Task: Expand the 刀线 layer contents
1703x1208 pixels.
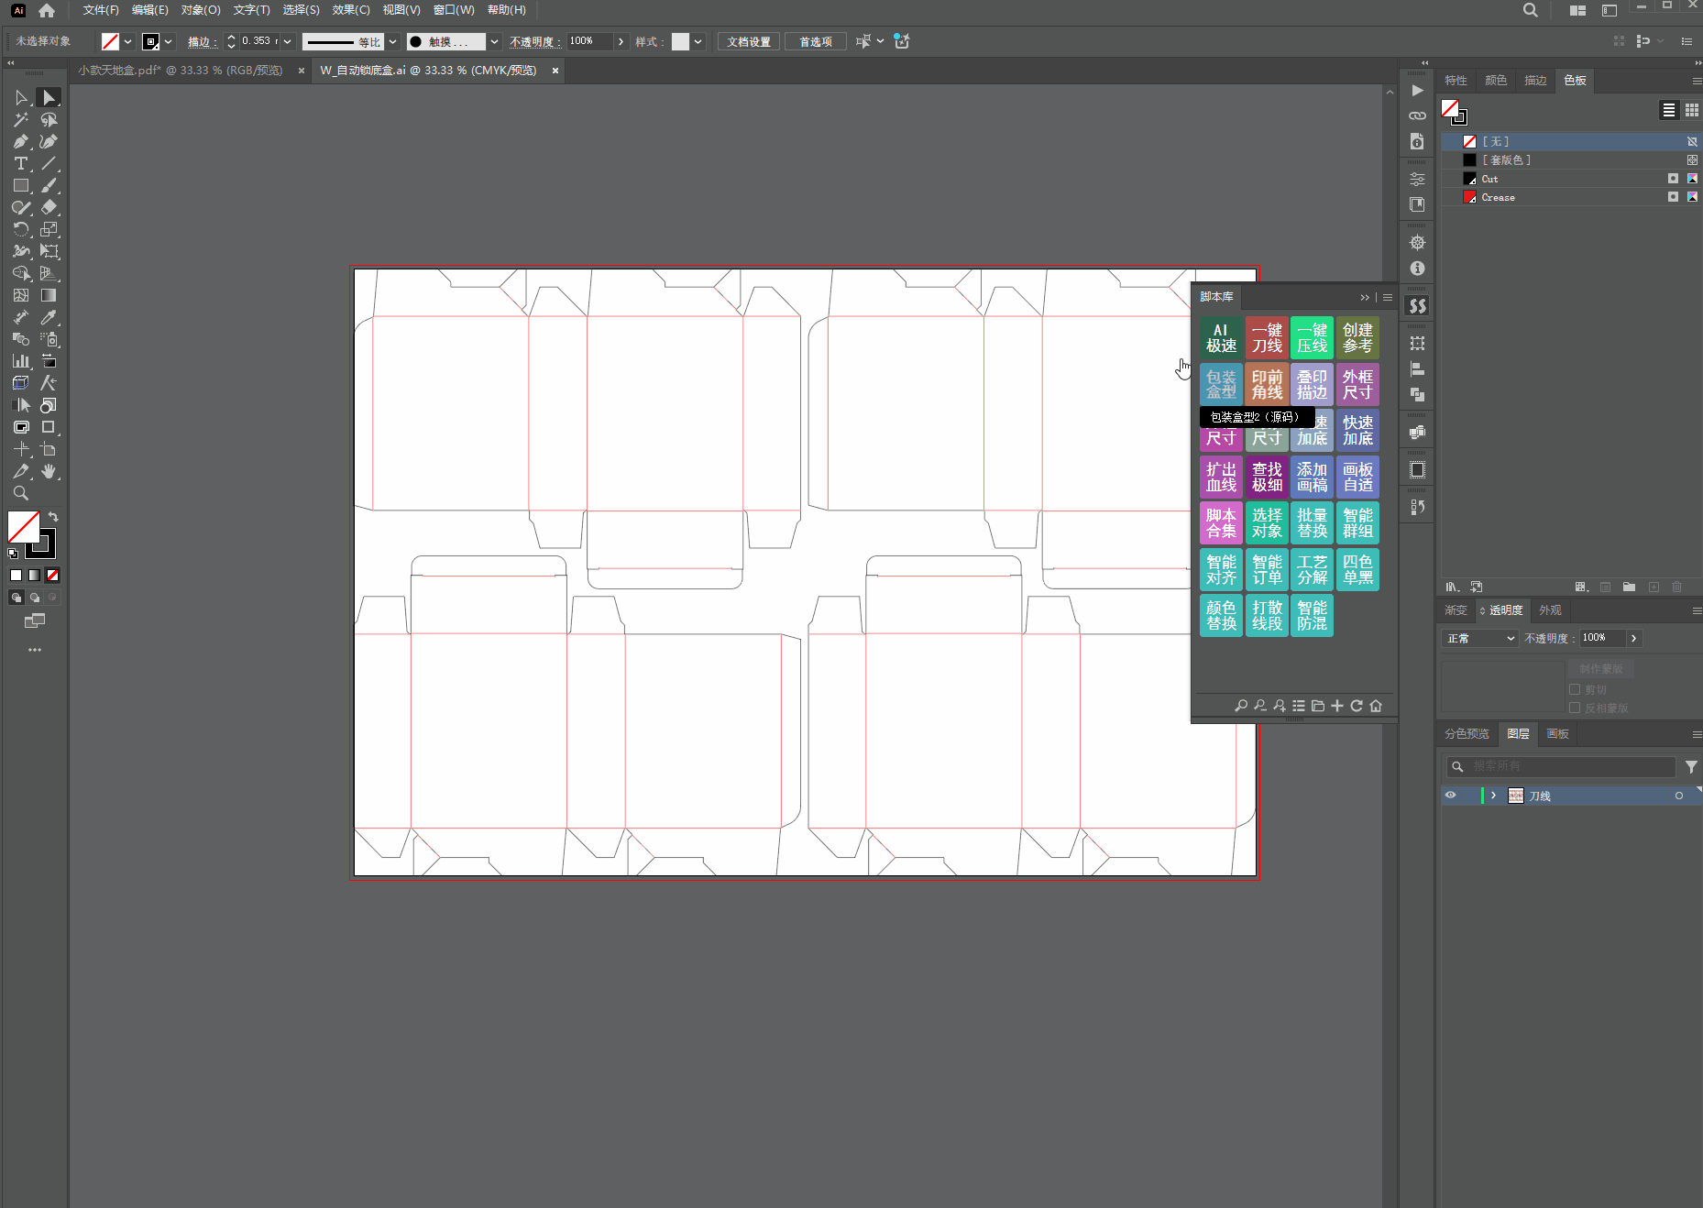Action: coord(1493,796)
